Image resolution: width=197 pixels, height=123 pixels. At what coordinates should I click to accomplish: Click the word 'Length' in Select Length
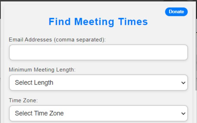(43, 83)
